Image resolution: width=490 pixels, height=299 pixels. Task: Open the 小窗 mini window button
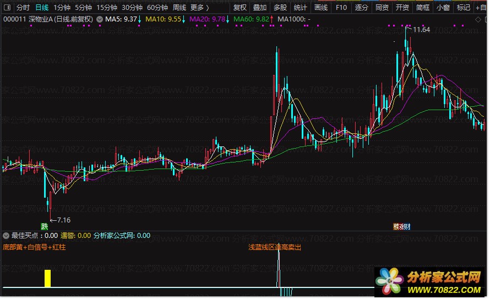click(443, 8)
